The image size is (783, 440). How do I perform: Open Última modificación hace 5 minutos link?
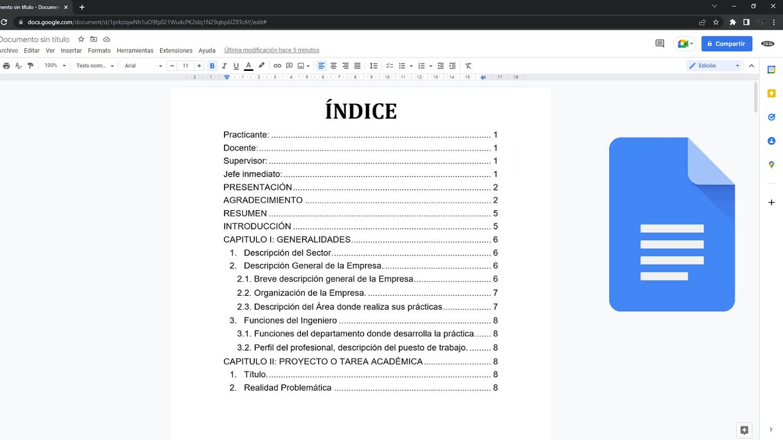(x=272, y=50)
